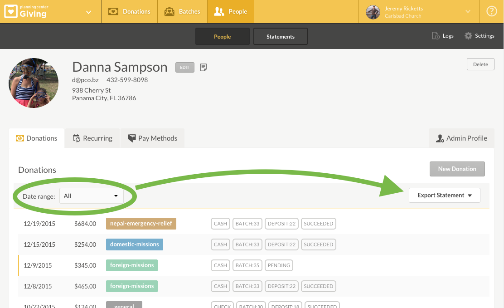
Task: Open the Recurring tab
Action: click(x=92, y=138)
